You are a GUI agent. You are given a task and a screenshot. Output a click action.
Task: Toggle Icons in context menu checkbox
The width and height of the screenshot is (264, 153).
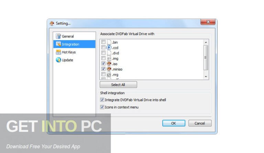coord(102,107)
